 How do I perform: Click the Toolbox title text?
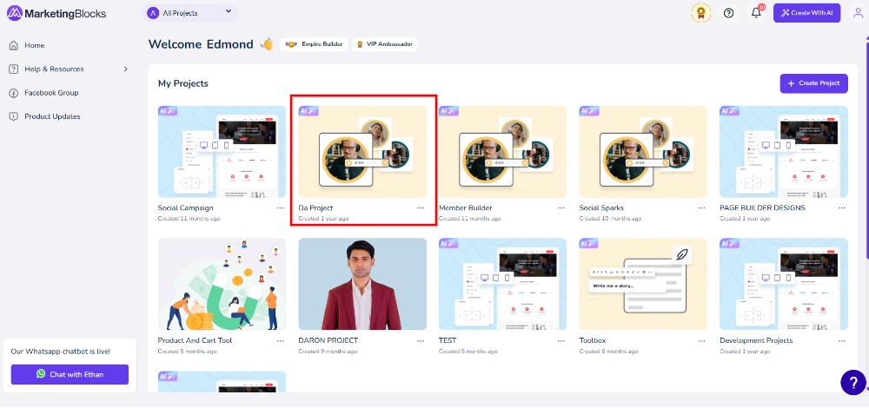click(594, 340)
